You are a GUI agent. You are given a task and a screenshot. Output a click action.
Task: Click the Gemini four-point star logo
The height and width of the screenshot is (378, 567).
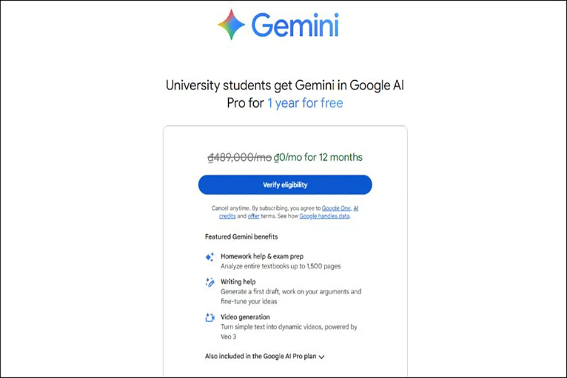(231, 25)
